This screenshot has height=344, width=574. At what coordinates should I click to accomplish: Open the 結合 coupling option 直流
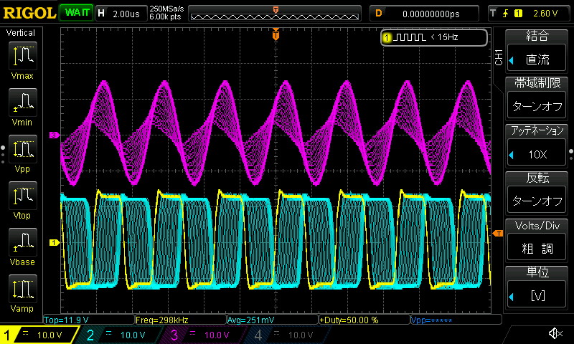pos(537,59)
